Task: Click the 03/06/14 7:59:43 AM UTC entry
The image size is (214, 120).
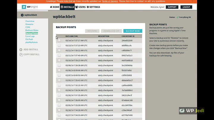Action: pos(76,80)
